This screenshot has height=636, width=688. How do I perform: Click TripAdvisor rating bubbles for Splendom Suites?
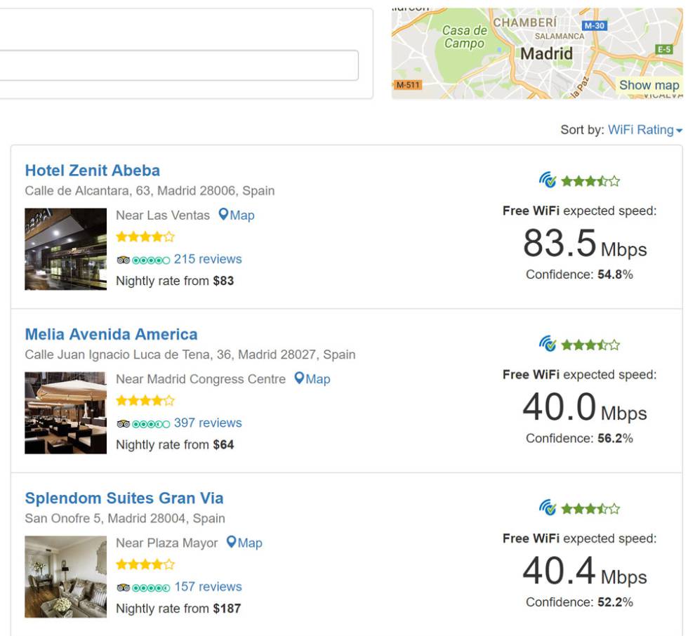coord(151,588)
